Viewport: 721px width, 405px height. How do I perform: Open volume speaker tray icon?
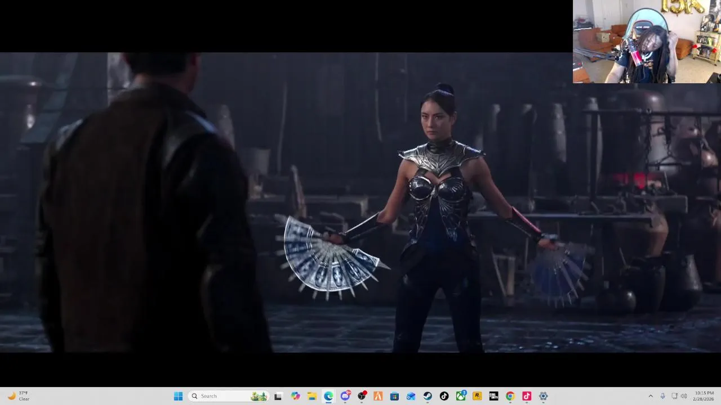click(x=684, y=396)
